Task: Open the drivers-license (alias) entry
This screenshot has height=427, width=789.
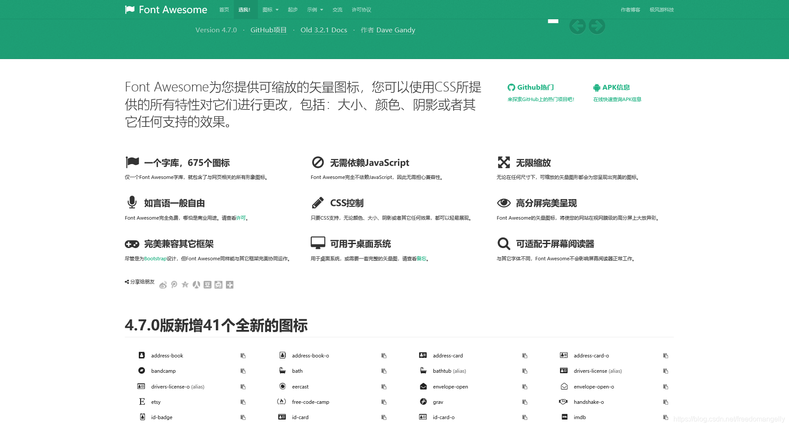Action: 591,371
